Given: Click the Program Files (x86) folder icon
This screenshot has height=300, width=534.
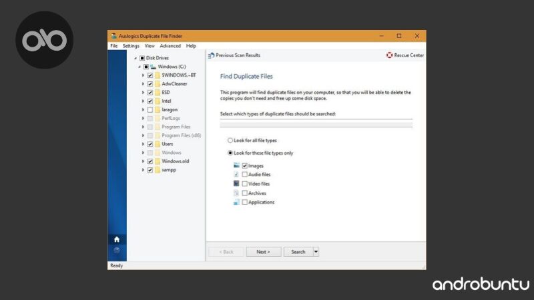Looking at the screenshot, I should click(x=158, y=135).
